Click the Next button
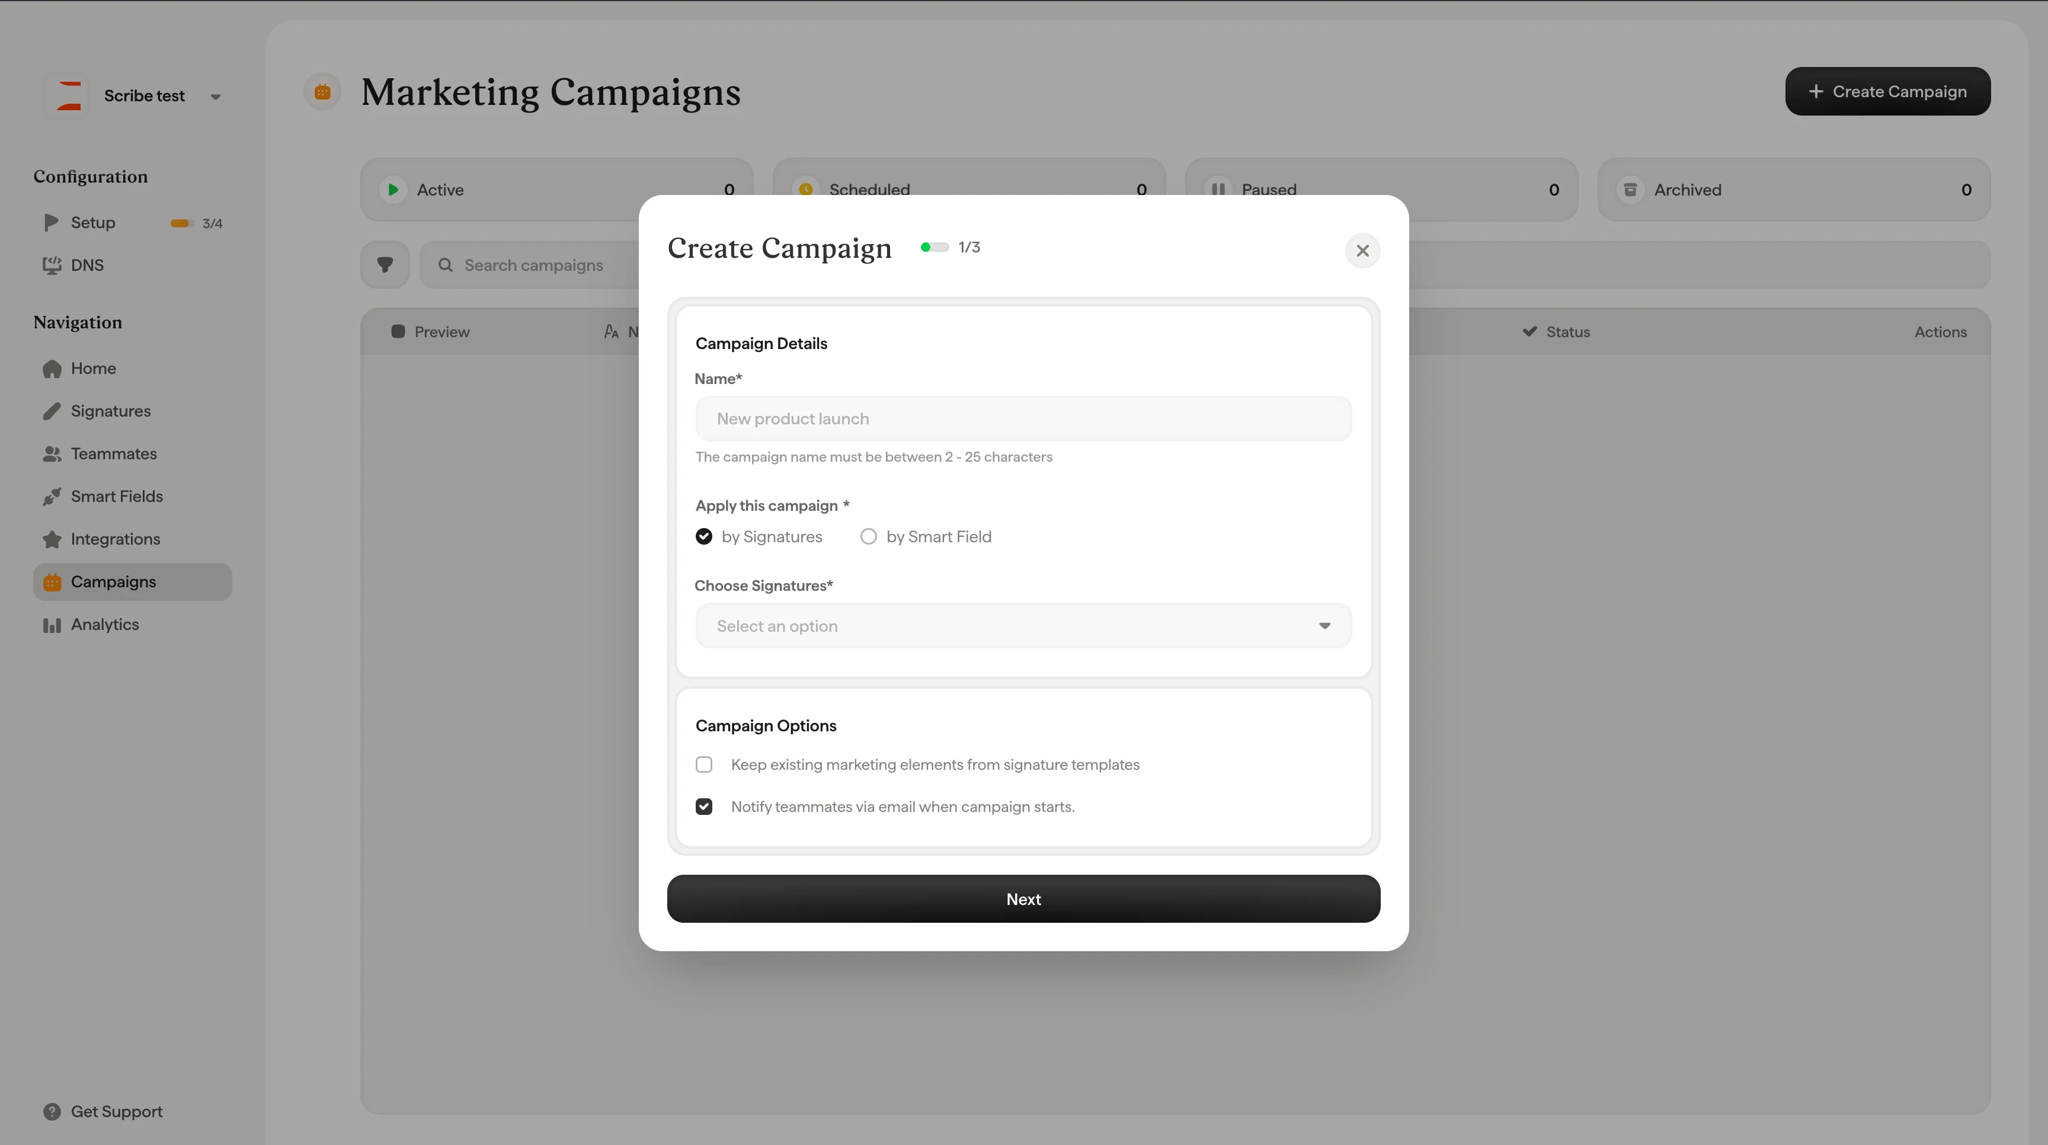Viewport: 2048px width, 1145px height. coord(1023,899)
